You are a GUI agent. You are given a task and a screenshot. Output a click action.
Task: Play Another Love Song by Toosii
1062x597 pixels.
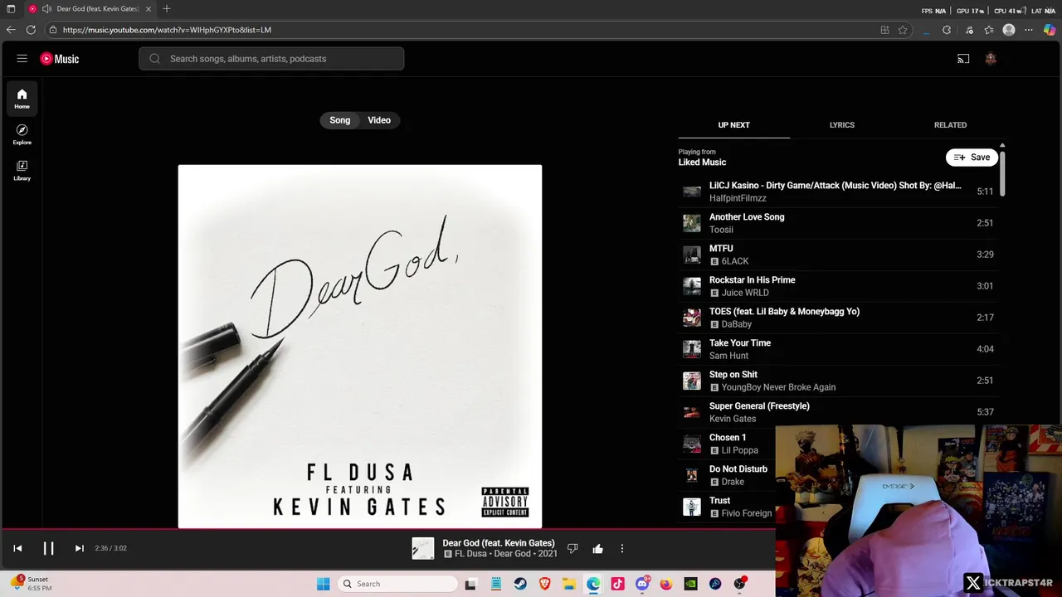(x=838, y=223)
